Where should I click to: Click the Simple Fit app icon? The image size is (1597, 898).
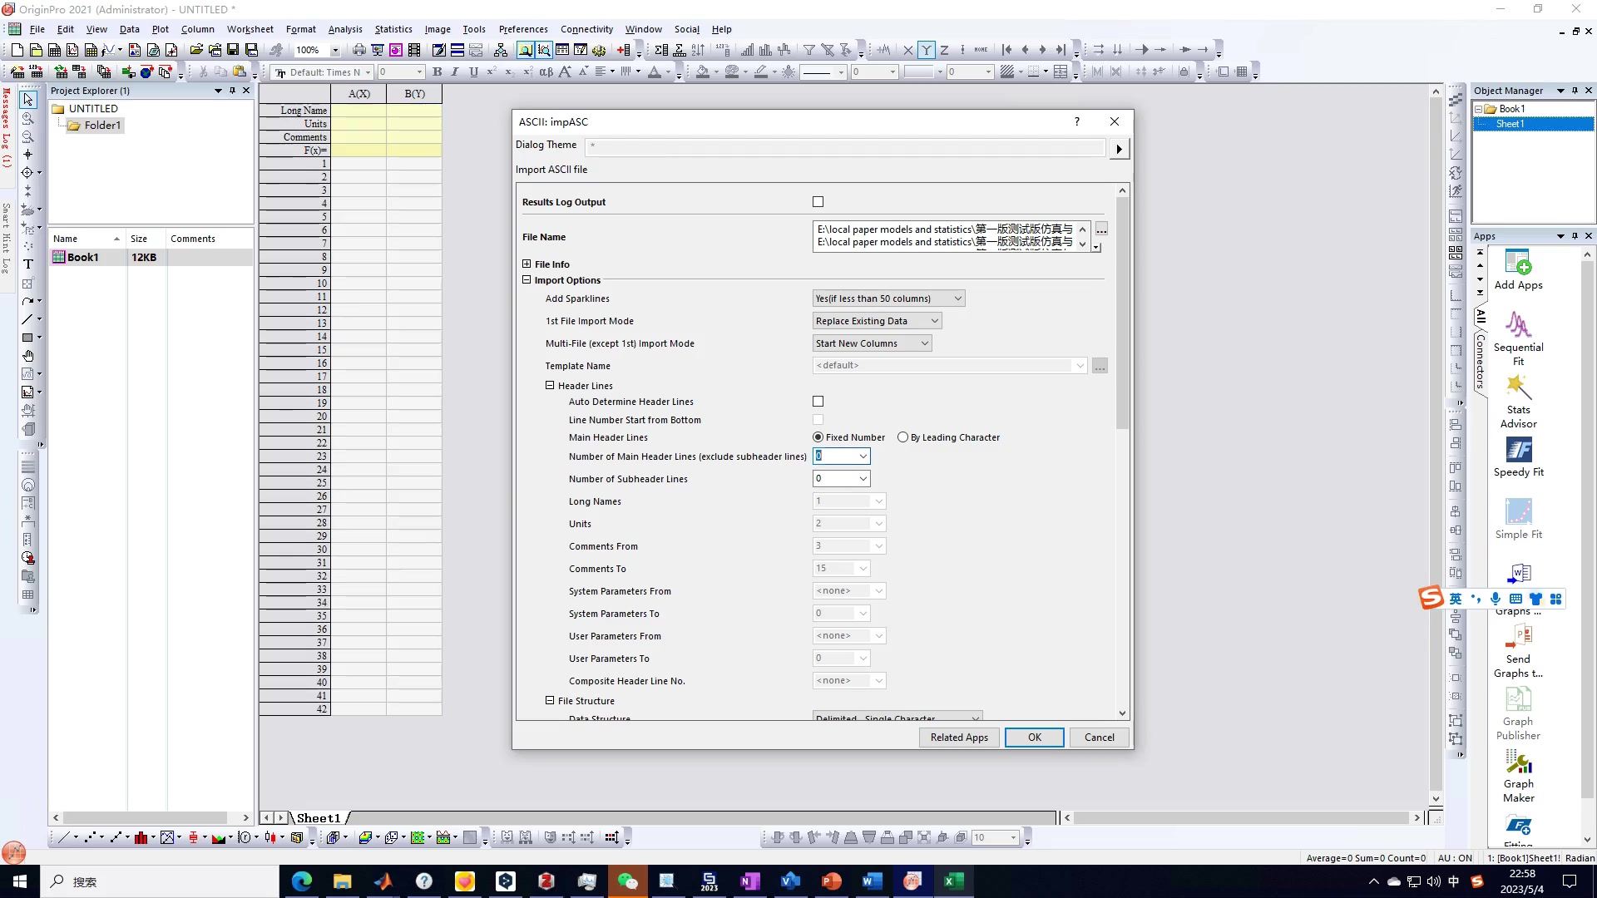click(x=1519, y=512)
